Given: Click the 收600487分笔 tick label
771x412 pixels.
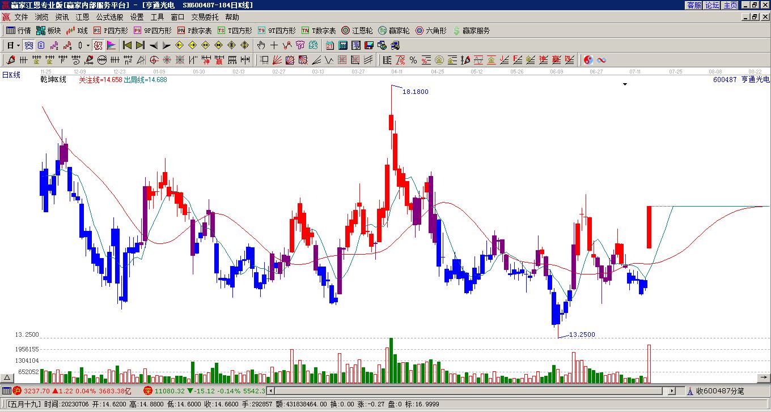Looking at the screenshot, I should pos(720,391).
